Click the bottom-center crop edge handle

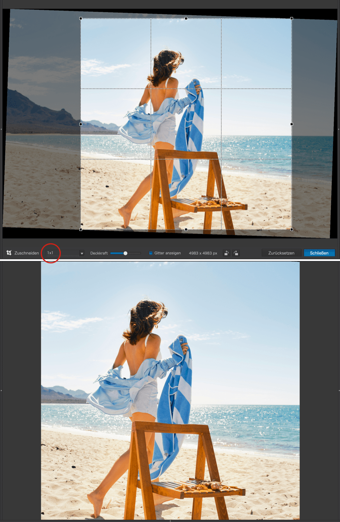tap(186, 229)
